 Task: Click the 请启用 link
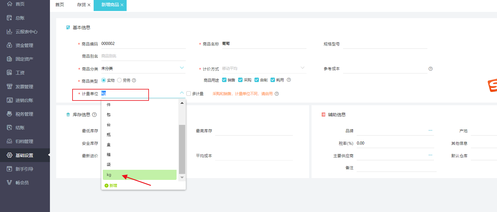[267, 94]
